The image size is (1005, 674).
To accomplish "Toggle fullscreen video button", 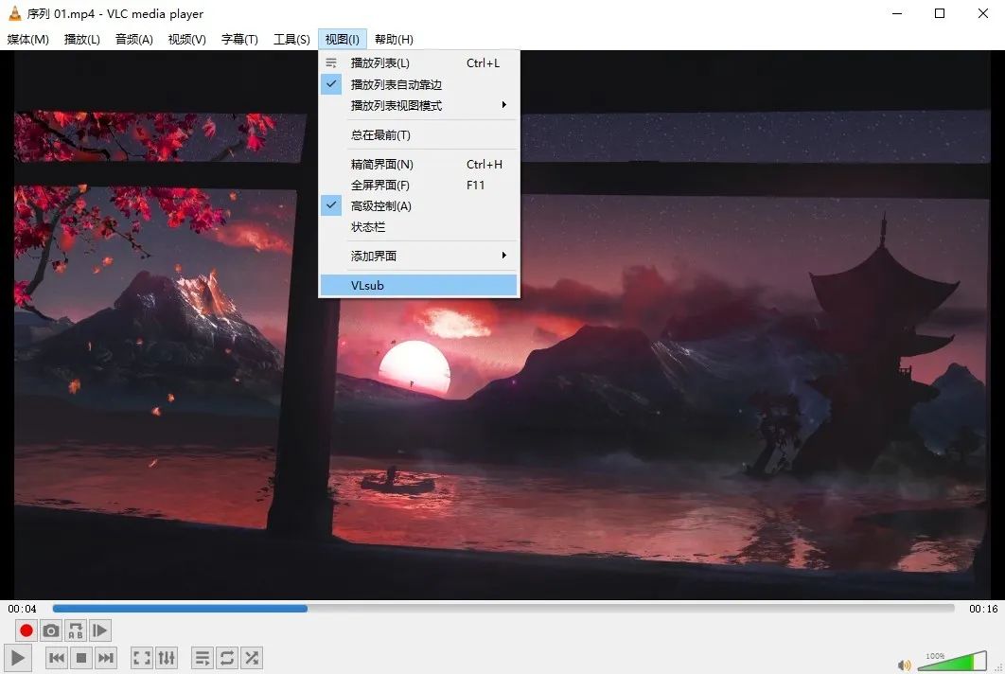I will pos(142,658).
